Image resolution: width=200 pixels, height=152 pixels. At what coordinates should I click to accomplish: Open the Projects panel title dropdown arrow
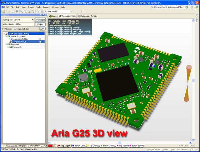[41, 15]
